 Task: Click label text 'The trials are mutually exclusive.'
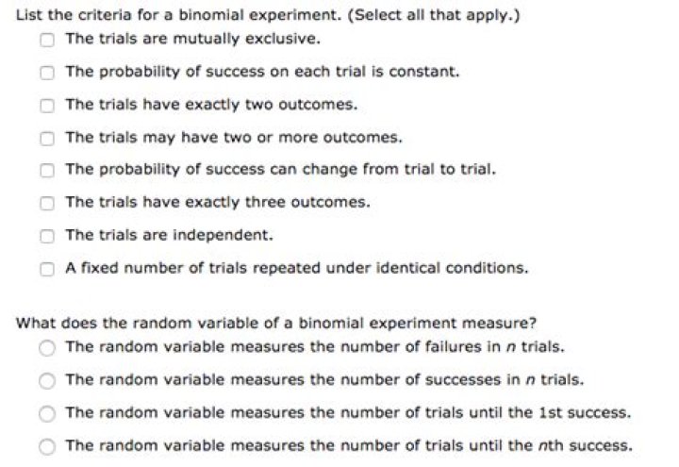tap(192, 39)
